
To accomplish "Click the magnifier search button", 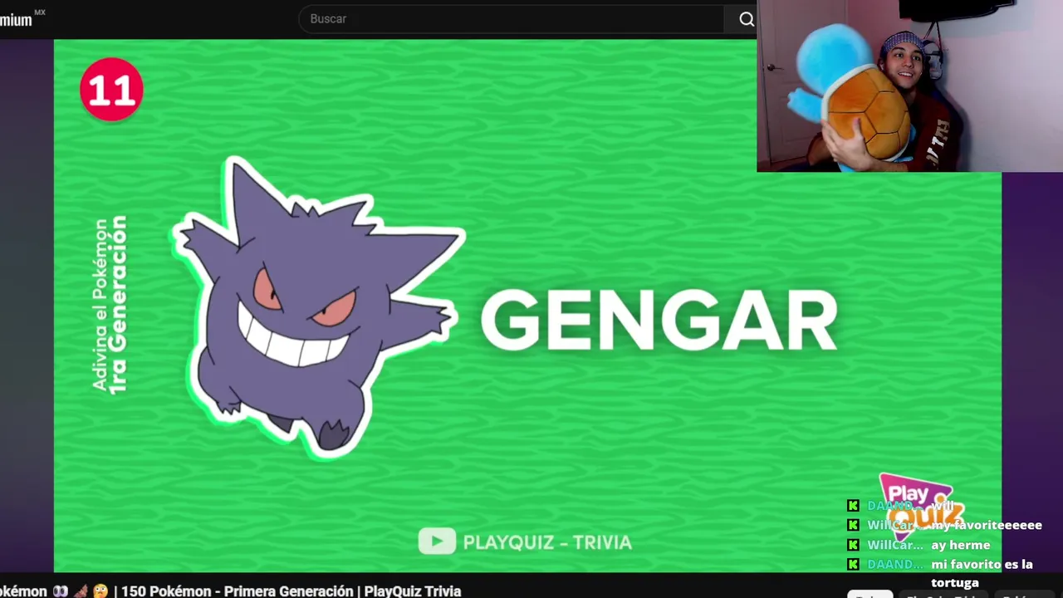I will click(747, 19).
